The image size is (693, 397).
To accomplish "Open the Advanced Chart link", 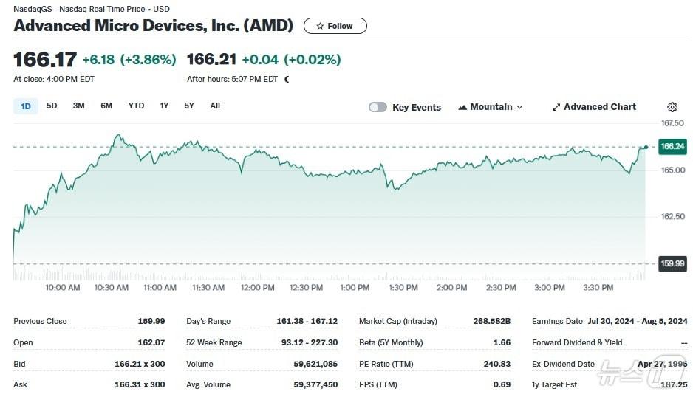I will (599, 107).
